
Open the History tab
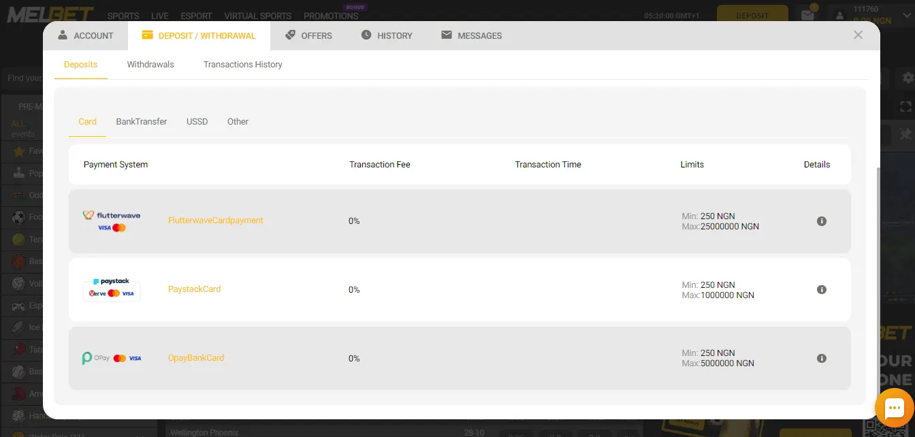[x=387, y=35]
